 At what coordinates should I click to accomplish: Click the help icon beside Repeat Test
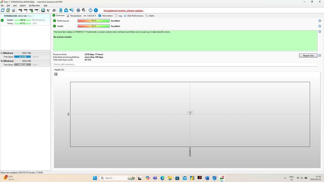[320, 55]
